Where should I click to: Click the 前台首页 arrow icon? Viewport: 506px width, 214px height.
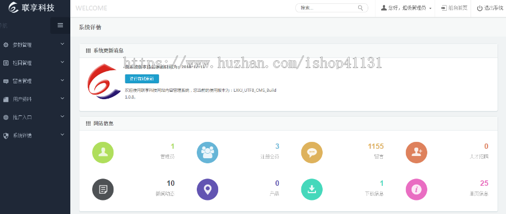[x=444, y=8]
